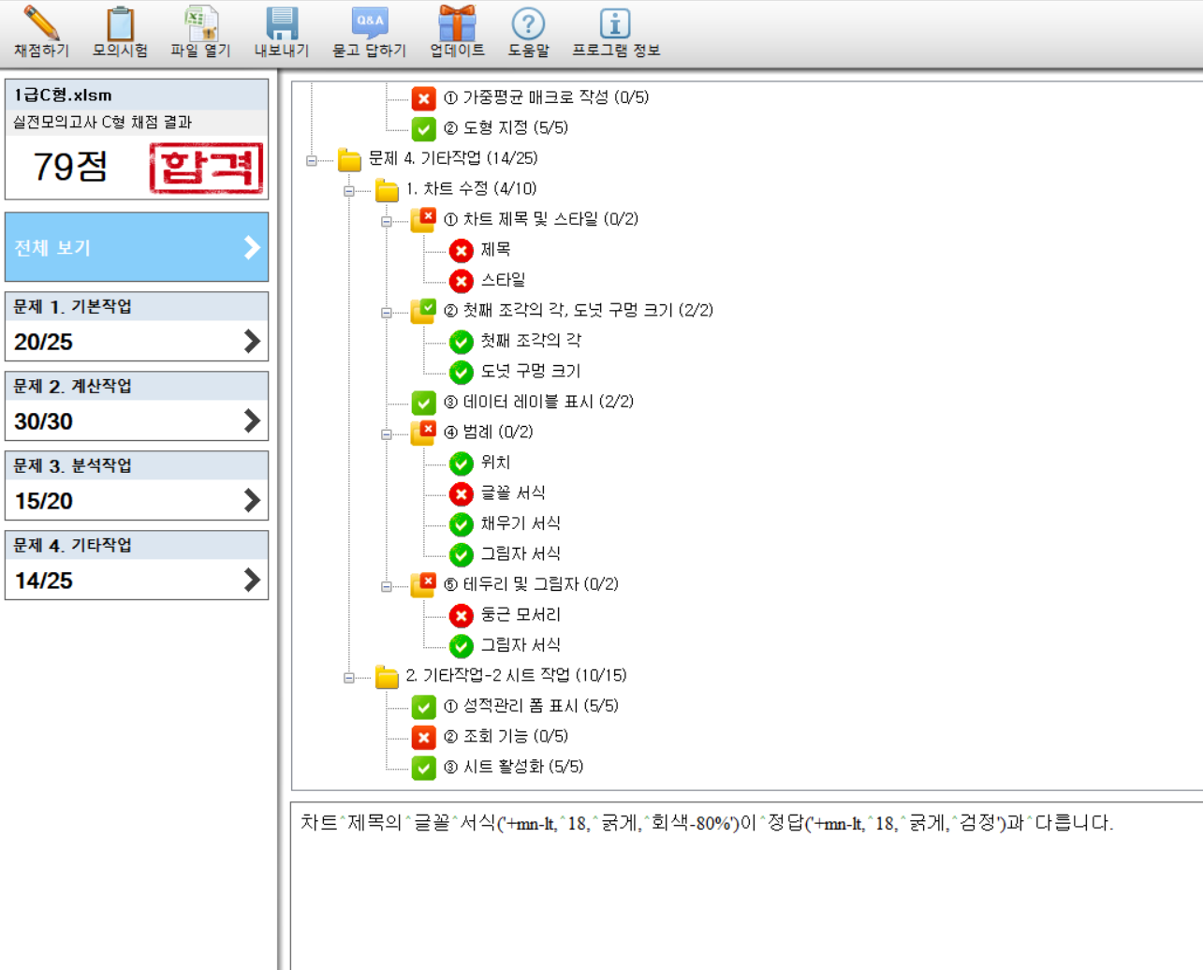Viewport: 1203px width, 970px height.
Task: Select the failed 둥근 모서리 item
Action: coord(520,614)
